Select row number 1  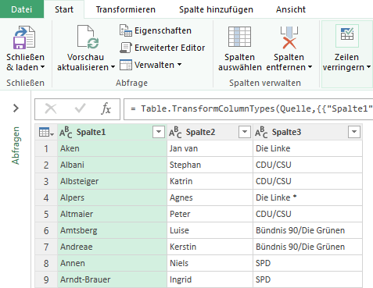click(46, 148)
